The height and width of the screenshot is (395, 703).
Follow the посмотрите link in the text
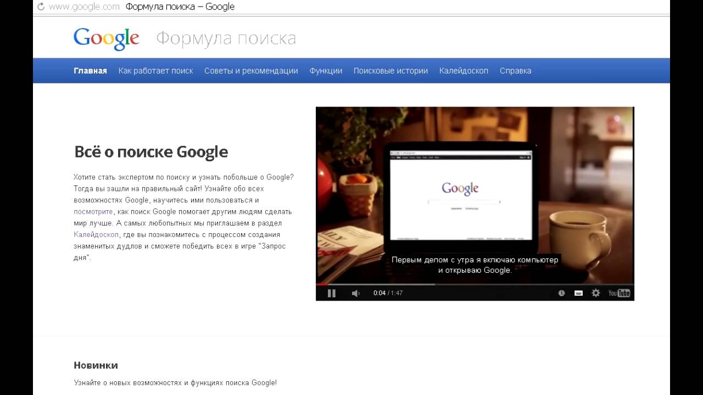[93, 212]
